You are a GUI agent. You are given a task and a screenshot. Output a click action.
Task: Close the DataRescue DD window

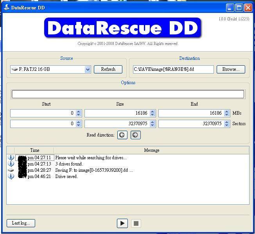[x=248, y=8]
